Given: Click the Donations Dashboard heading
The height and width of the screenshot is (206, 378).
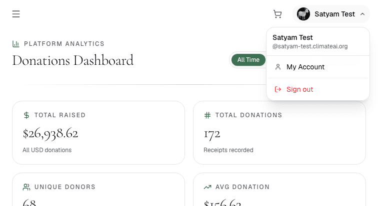Looking at the screenshot, I should pos(73,60).
